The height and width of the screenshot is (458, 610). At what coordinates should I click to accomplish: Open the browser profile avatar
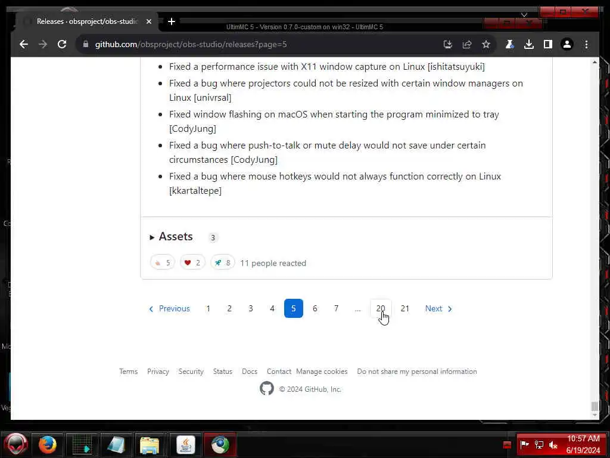[567, 44]
